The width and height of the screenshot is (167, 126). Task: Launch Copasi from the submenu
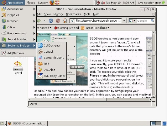[51, 52]
